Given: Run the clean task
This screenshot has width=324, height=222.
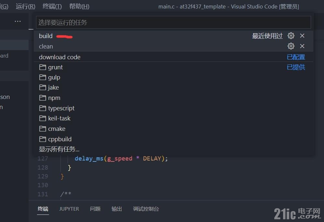Looking at the screenshot, I should (x=173, y=46).
